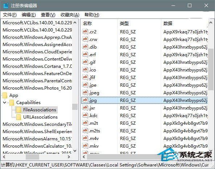Select the Microsoft.Windows.AssignedAcce tree key
Screen dimensions: 215x169
(x=37, y=45)
